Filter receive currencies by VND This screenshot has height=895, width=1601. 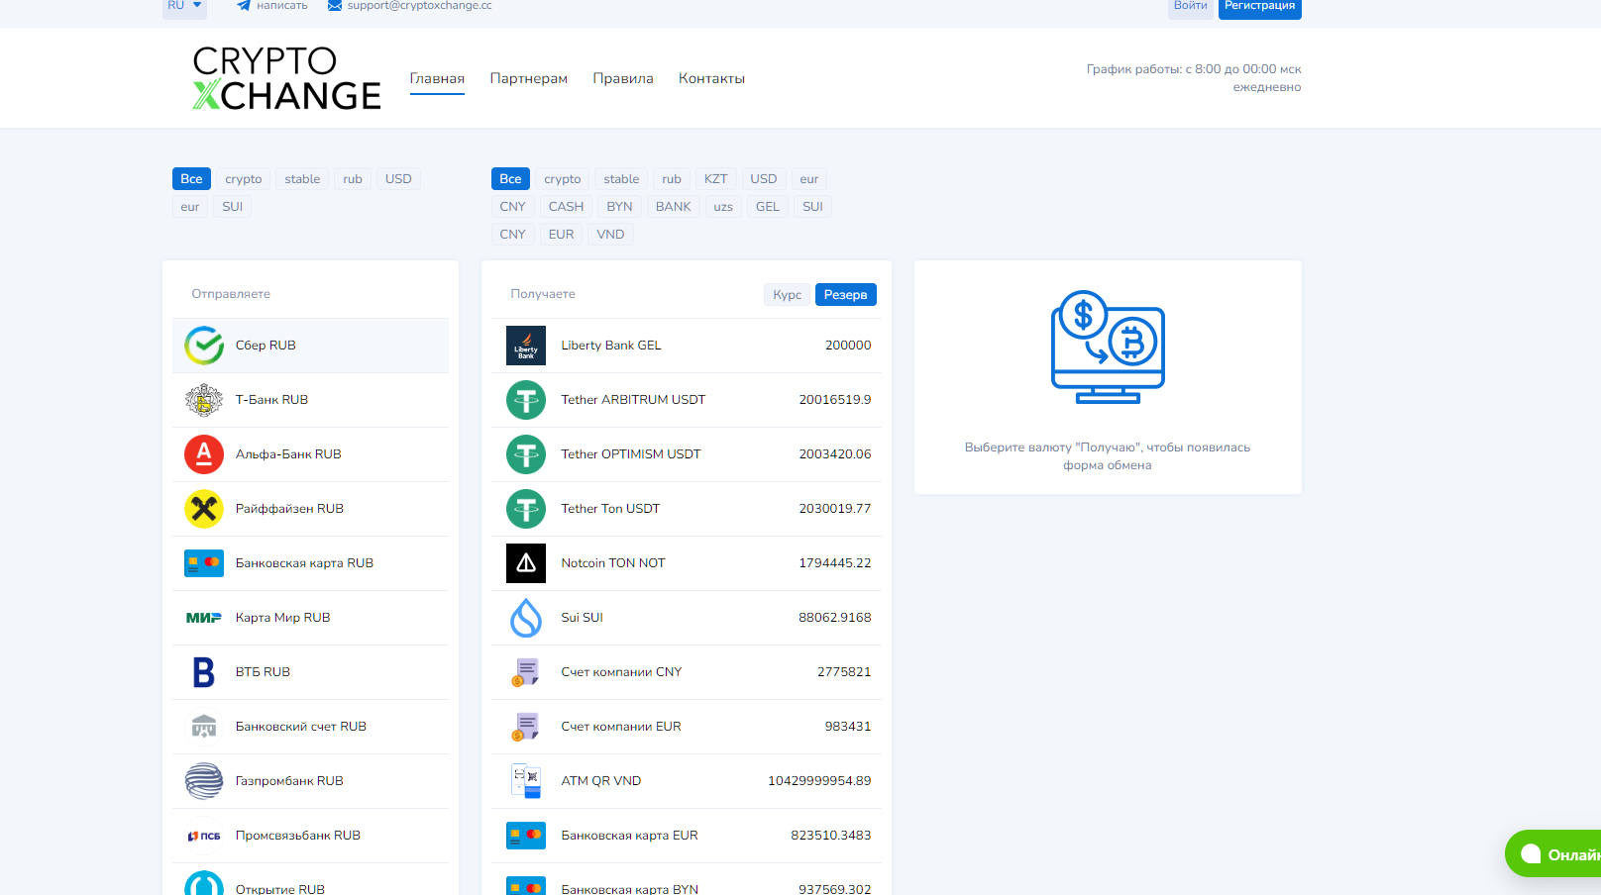[611, 235]
